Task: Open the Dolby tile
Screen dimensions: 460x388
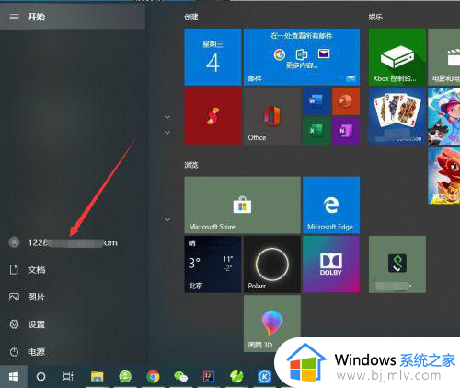Action: (x=331, y=265)
